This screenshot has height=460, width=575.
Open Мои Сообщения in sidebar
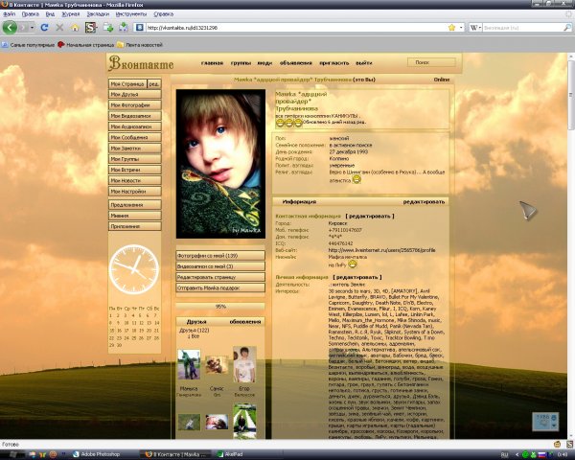click(134, 137)
